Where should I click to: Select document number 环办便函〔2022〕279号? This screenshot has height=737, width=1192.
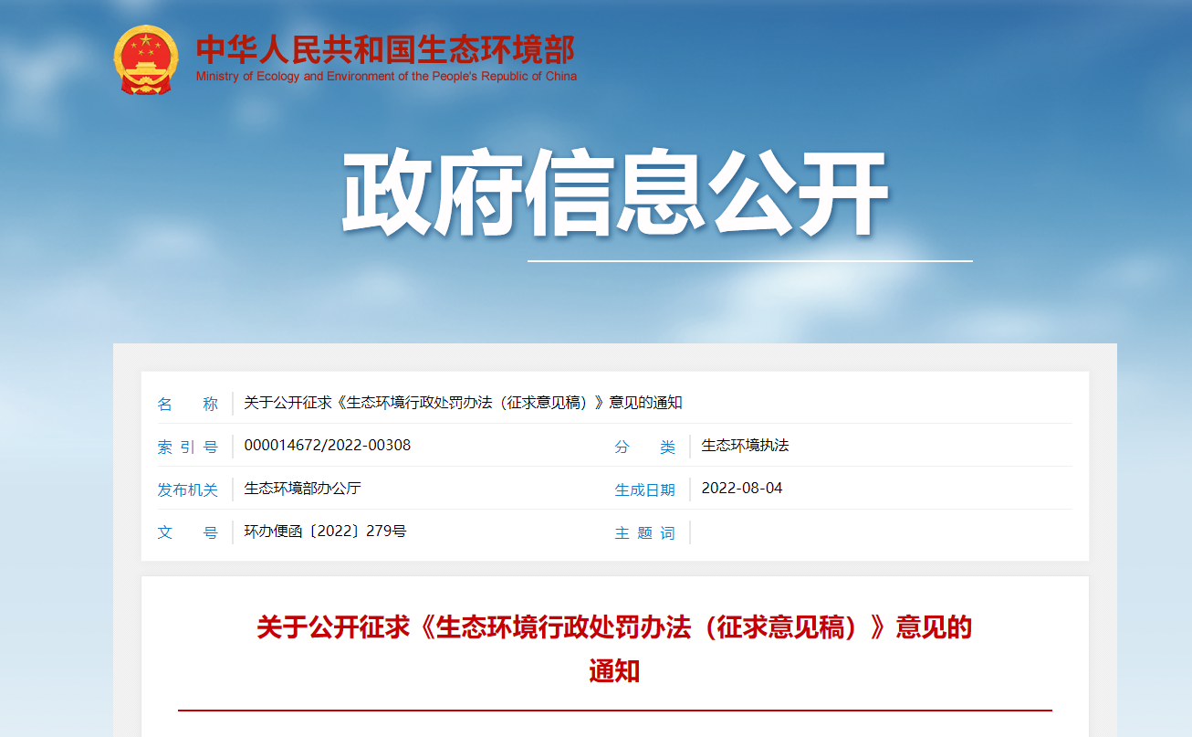point(325,532)
